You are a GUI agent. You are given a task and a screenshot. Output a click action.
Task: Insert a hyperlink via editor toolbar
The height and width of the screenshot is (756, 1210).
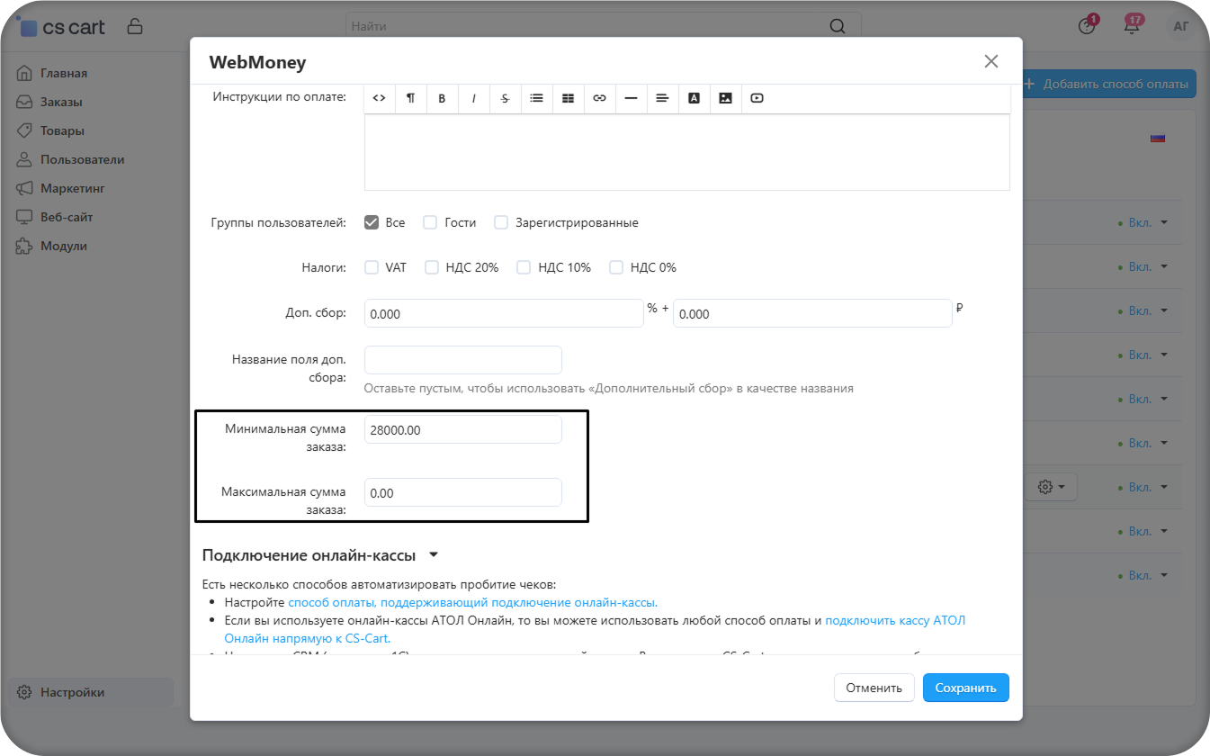pos(599,98)
